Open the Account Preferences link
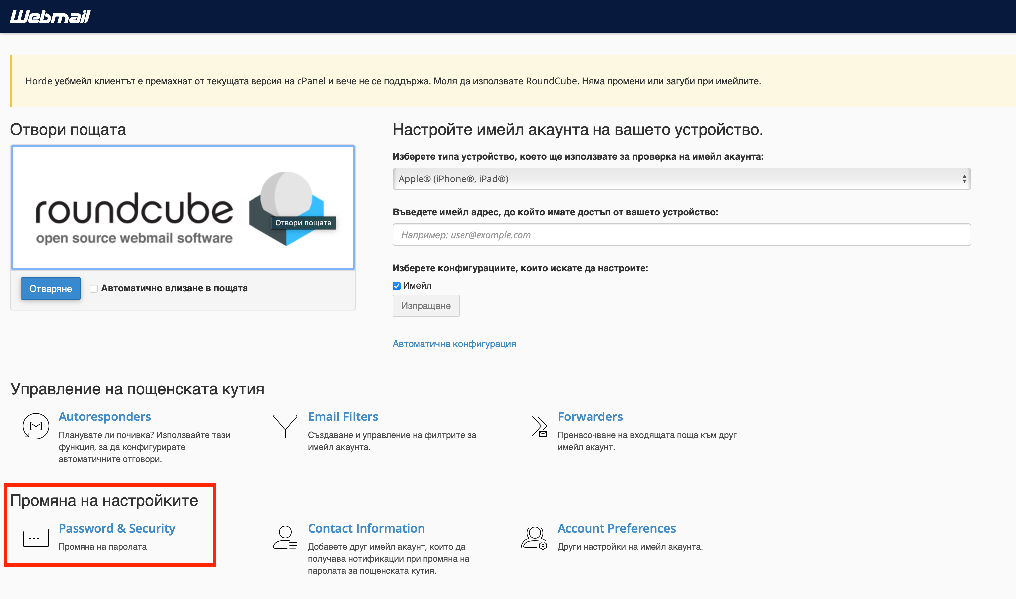The width and height of the screenshot is (1016, 599). pos(616,529)
